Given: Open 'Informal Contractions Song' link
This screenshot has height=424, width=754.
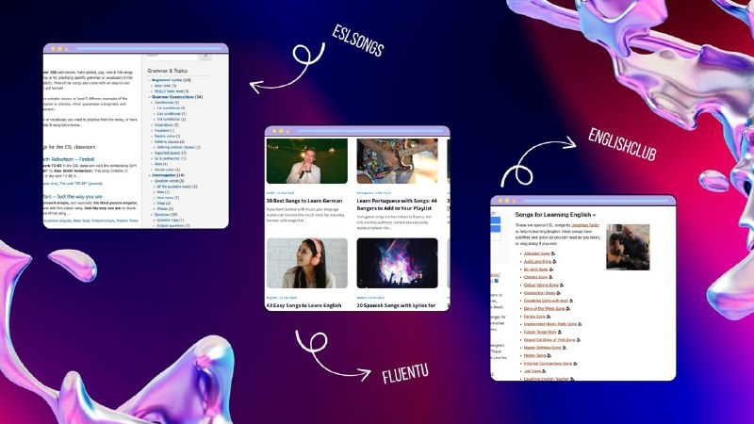Looking at the screenshot, I should (548, 364).
